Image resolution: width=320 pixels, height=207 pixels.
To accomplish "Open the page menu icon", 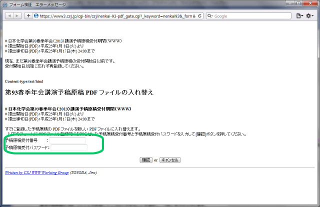I will tap(299, 16).
